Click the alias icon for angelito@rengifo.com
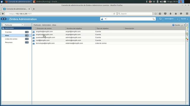Image resolution: width=190 pixels, height=106 pixels. coord(34,32)
